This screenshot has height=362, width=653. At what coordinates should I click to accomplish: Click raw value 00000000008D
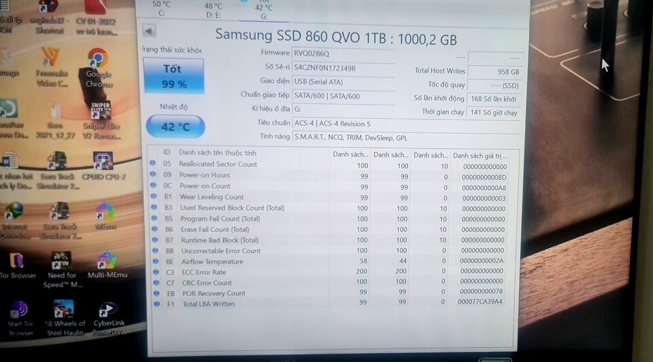(484, 177)
